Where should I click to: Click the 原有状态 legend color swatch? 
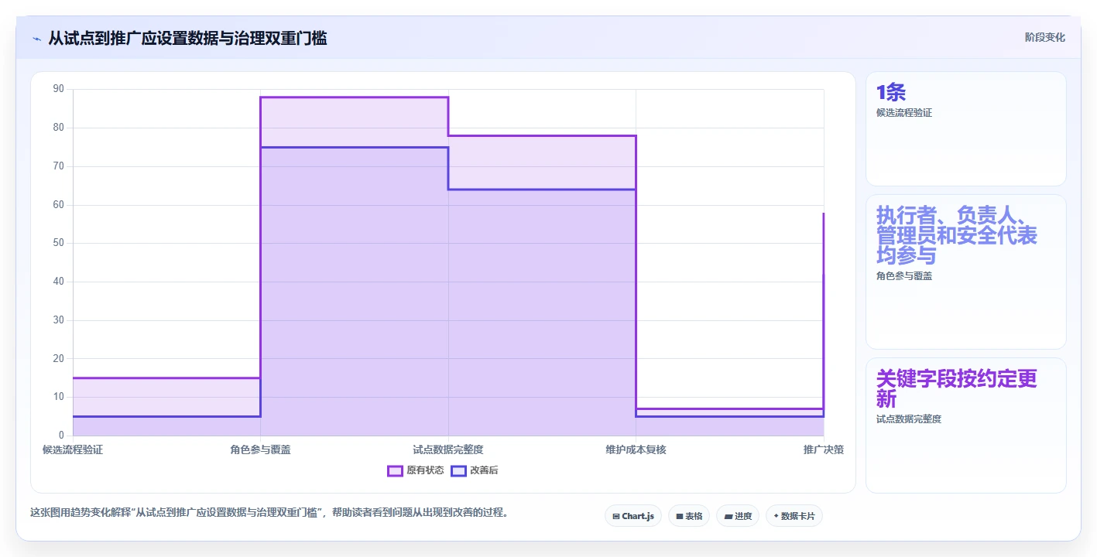(395, 470)
